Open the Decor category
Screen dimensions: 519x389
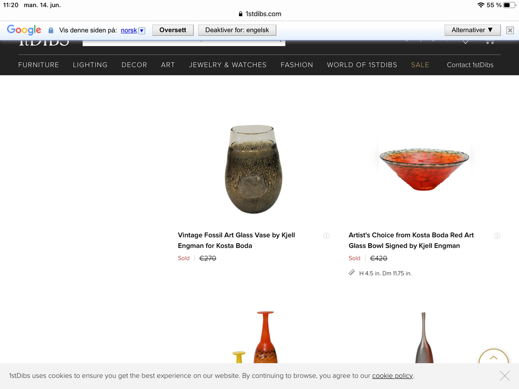point(134,65)
